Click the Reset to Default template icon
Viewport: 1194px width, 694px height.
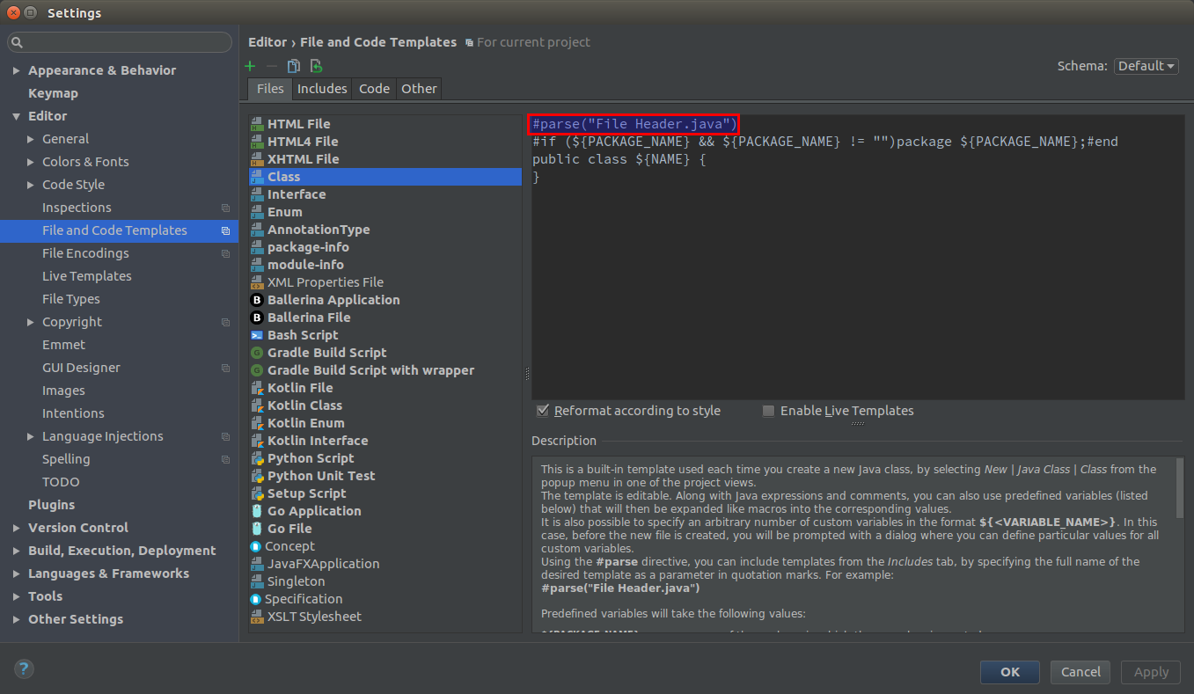click(316, 66)
